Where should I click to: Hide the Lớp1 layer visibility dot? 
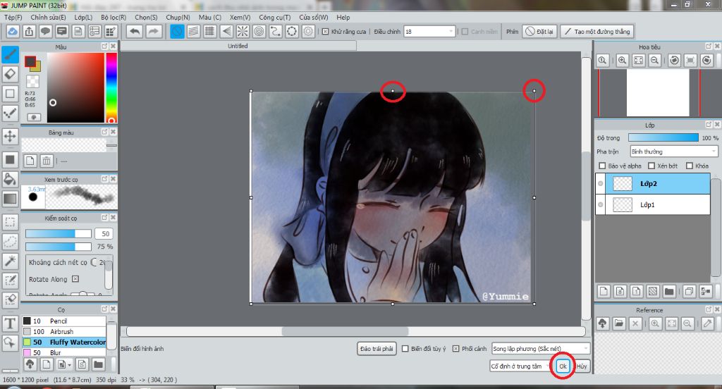pyautogui.click(x=601, y=204)
